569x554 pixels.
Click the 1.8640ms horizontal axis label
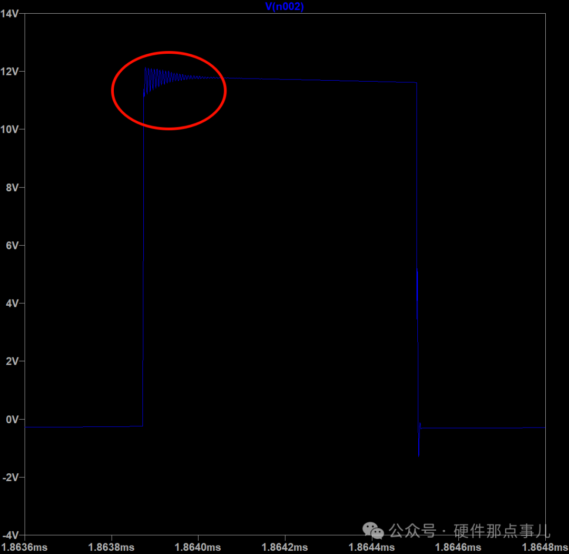(198, 547)
